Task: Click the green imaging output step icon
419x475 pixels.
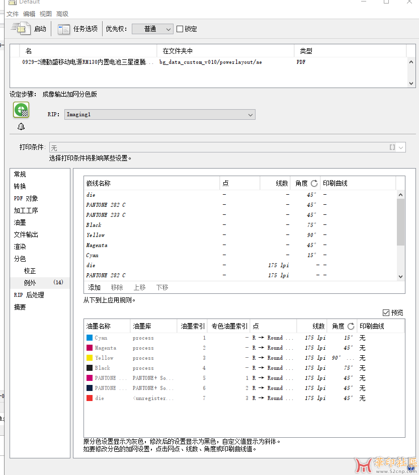Action: point(21,110)
